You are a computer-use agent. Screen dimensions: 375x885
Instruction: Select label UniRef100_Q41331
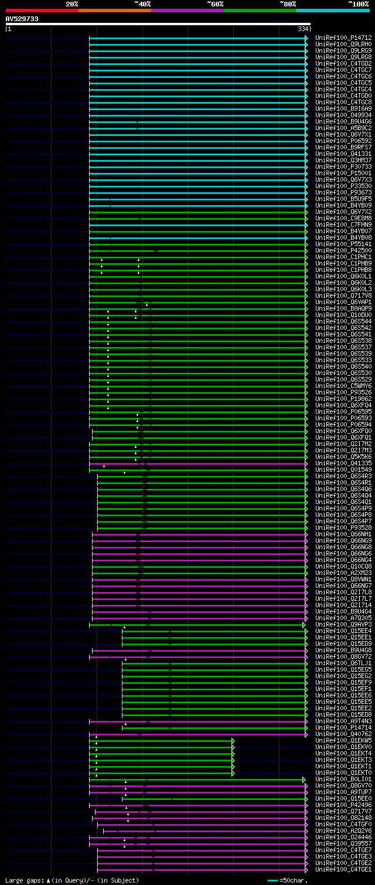(343, 154)
